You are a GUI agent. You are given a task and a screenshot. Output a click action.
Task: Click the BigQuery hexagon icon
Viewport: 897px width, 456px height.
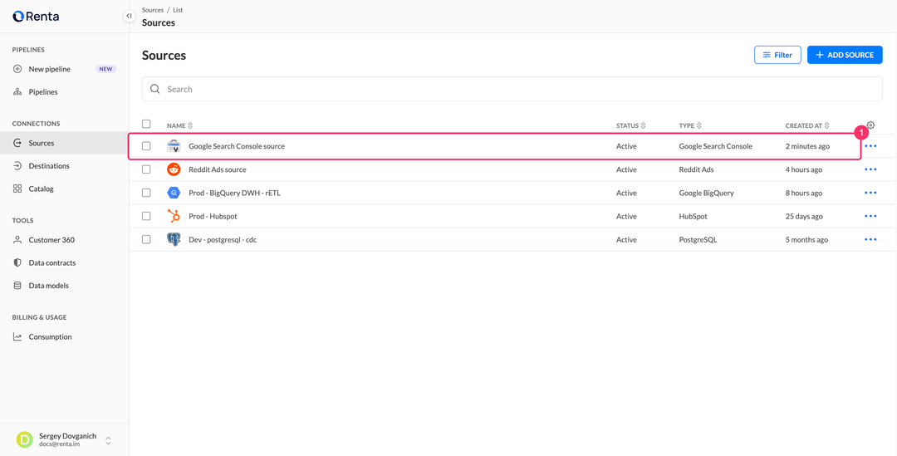174,194
